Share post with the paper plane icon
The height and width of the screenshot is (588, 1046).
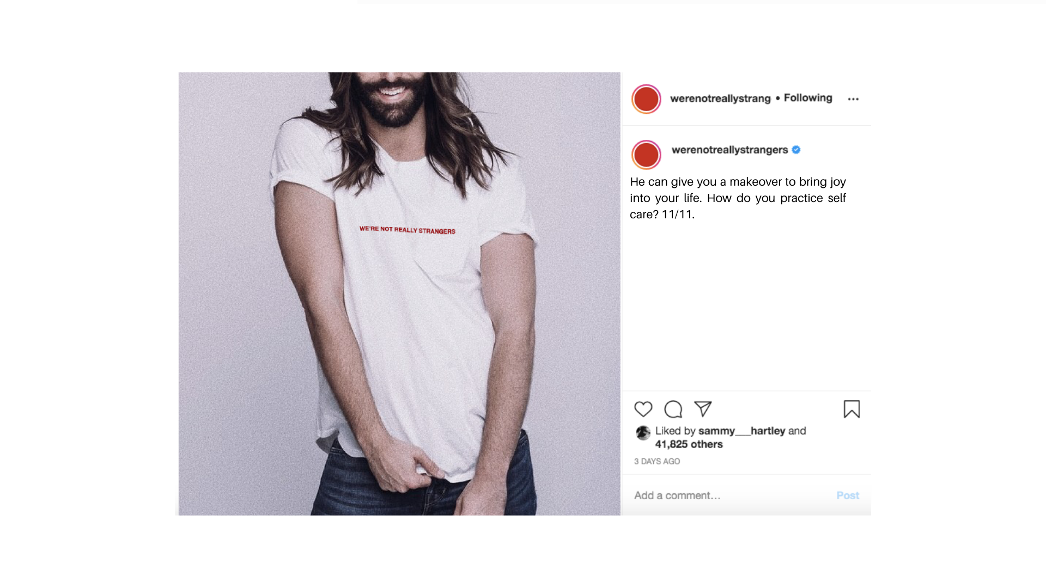click(x=703, y=409)
